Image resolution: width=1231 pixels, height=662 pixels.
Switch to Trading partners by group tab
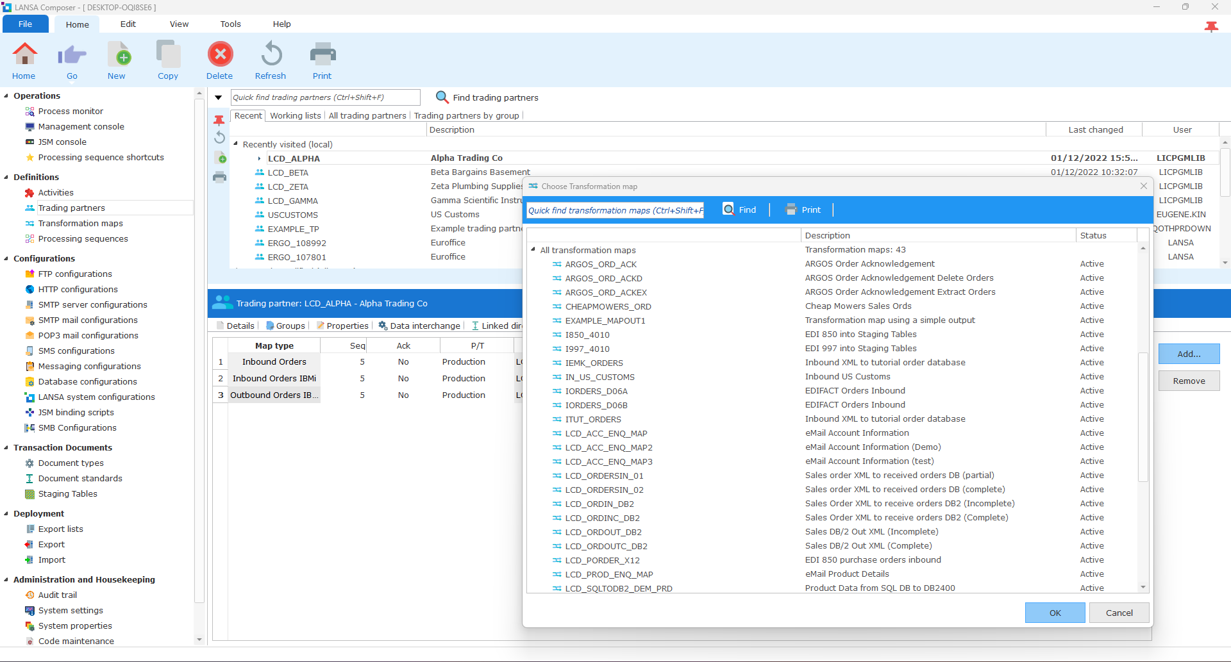pyautogui.click(x=466, y=115)
